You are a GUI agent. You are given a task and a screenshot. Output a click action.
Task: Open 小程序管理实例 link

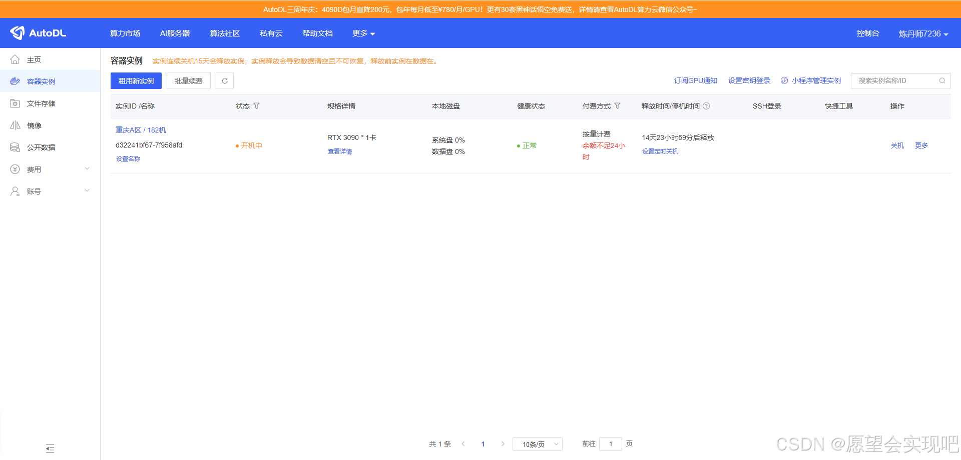[811, 80]
